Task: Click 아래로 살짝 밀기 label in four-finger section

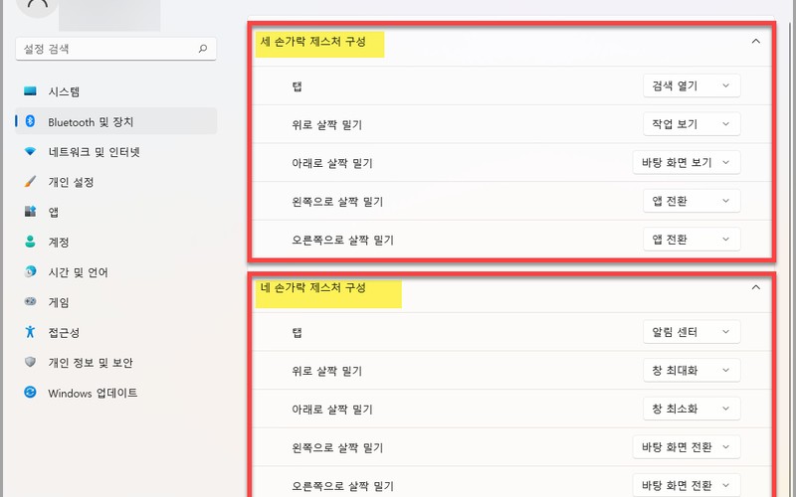Action: 332,410
